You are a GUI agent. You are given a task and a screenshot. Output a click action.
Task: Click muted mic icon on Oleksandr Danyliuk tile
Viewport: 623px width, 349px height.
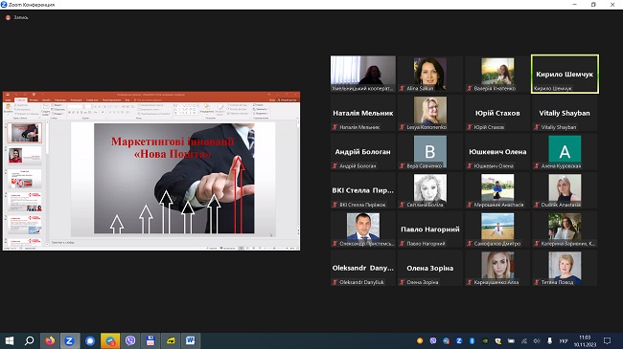coord(335,282)
